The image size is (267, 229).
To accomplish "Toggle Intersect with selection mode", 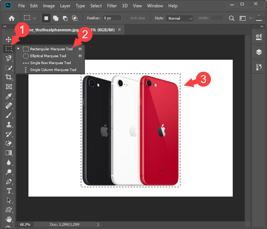I will pyautogui.click(x=75, y=18).
